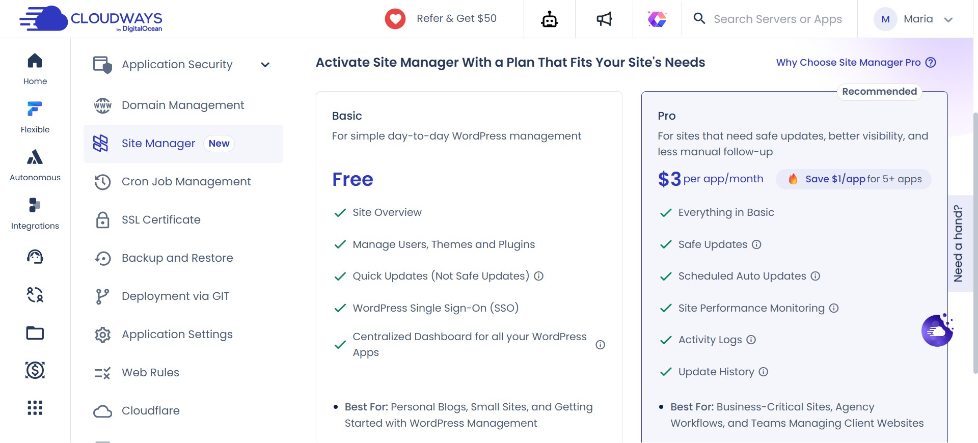Open the floating cloud chat bubble
The height and width of the screenshot is (443, 978).
point(937,330)
